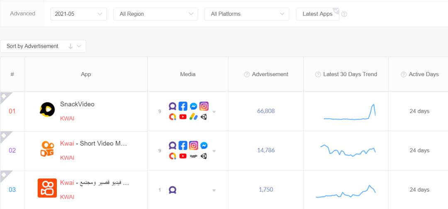The height and width of the screenshot is (209, 448).
Task: Click Instagram icon in SnackVideo row
Action: click(x=204, y=106)
